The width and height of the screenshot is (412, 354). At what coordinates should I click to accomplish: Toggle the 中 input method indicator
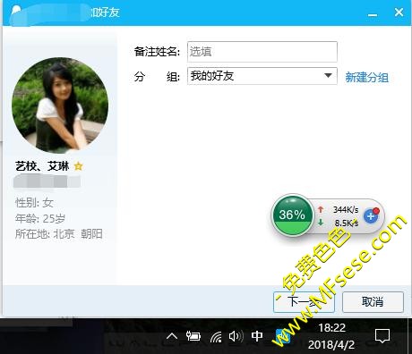(257, 336)
